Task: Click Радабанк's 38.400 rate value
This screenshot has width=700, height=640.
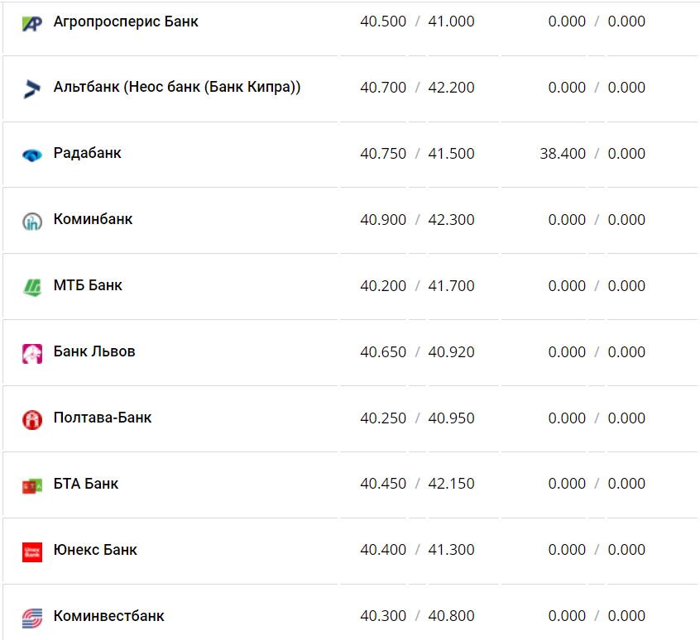Action: [x=562, y=154]
